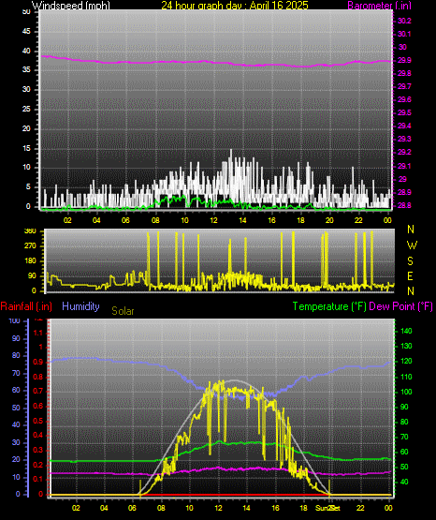The height and width of the screenshot is (520, 436).
Task: Click the Windspeed (mph) axis title
Action: 71,5
